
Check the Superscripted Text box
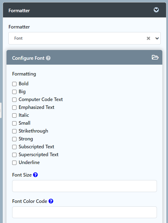pos(14,155)
